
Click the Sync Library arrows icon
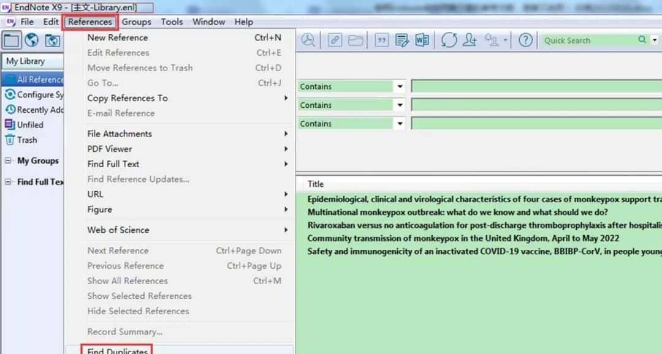(449, 40)
